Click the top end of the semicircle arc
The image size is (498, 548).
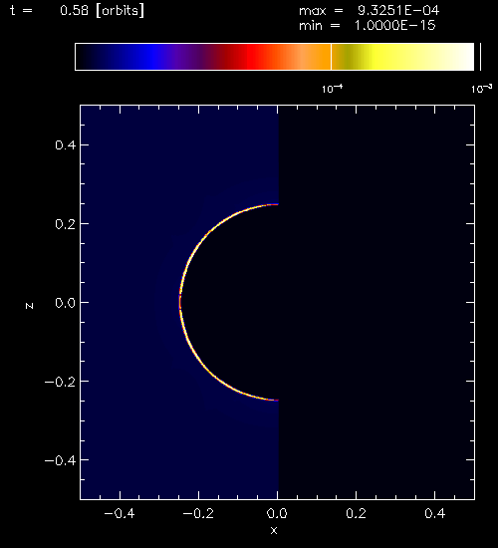coord(276,204)
